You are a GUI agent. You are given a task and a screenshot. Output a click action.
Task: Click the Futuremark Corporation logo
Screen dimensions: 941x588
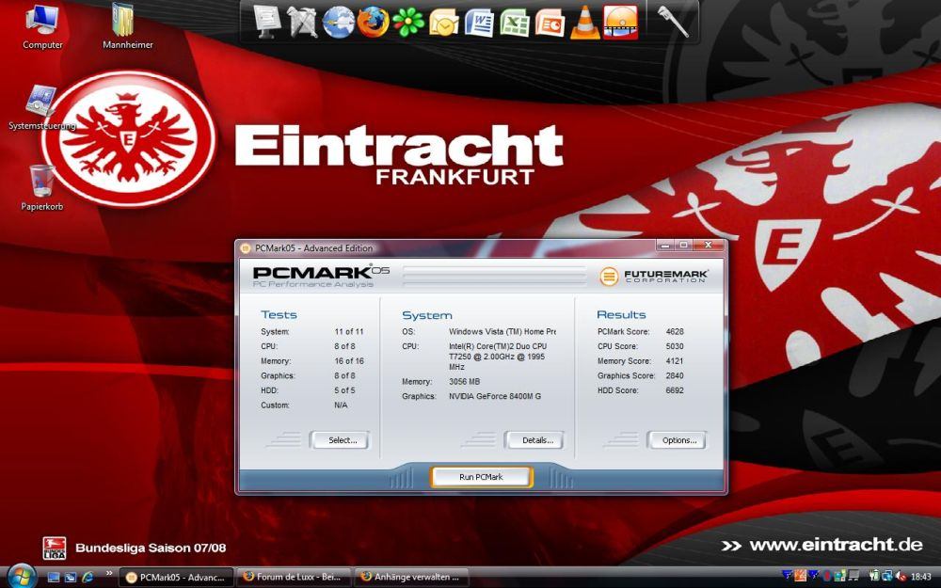[x=654, y=276]
